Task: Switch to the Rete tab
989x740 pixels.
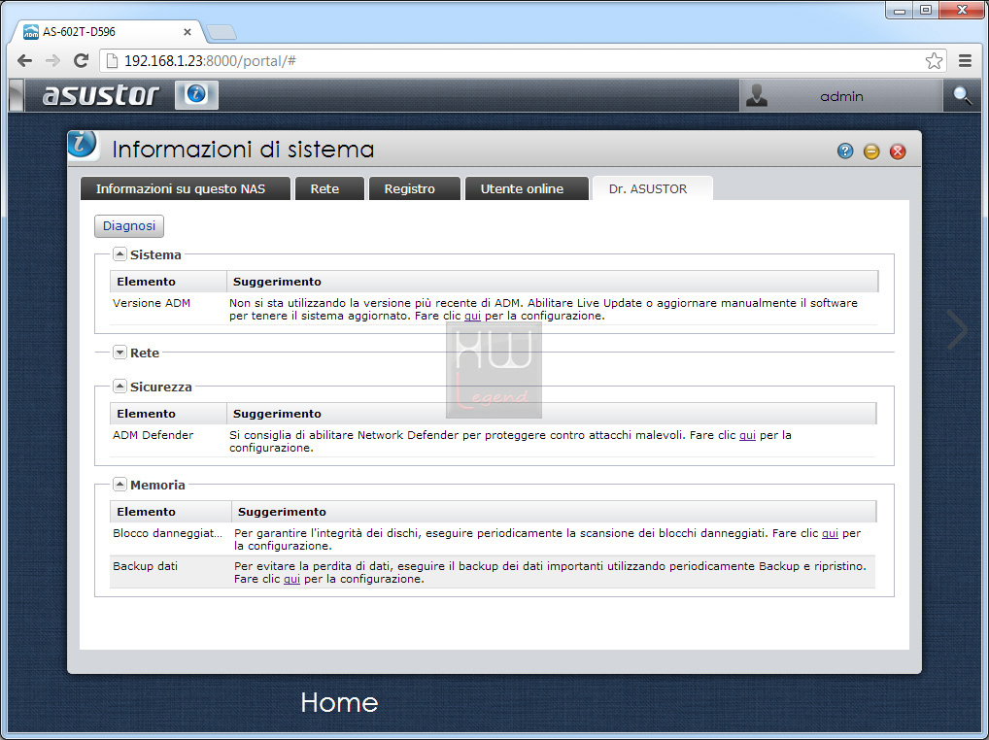Action: (x=329, y=188)
